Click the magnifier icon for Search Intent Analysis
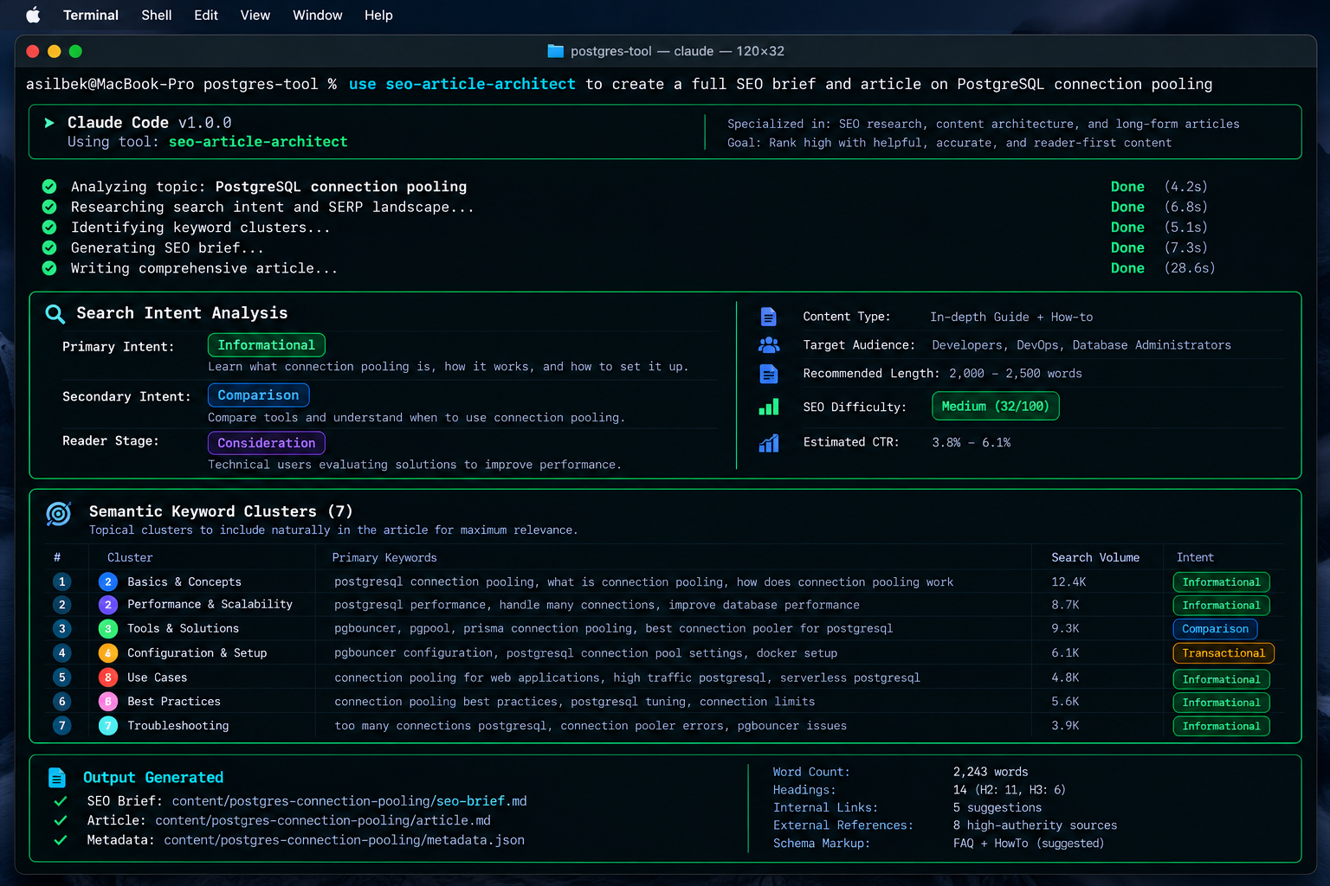Screen dimensions: 1330x886 tap(55, 314)
